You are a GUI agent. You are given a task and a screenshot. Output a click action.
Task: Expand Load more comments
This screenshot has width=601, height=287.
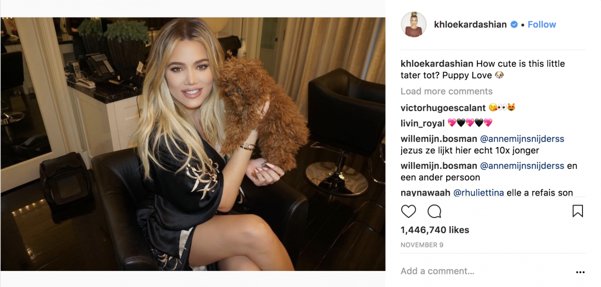coord(447,91)
